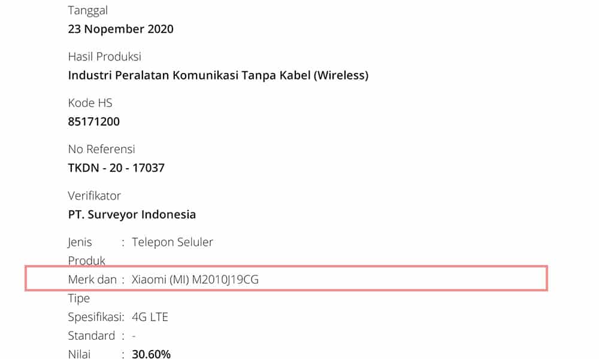Select Xiaomi (MI) M2010J19CG model text
599x359 pixels.
tap(195, 279)
